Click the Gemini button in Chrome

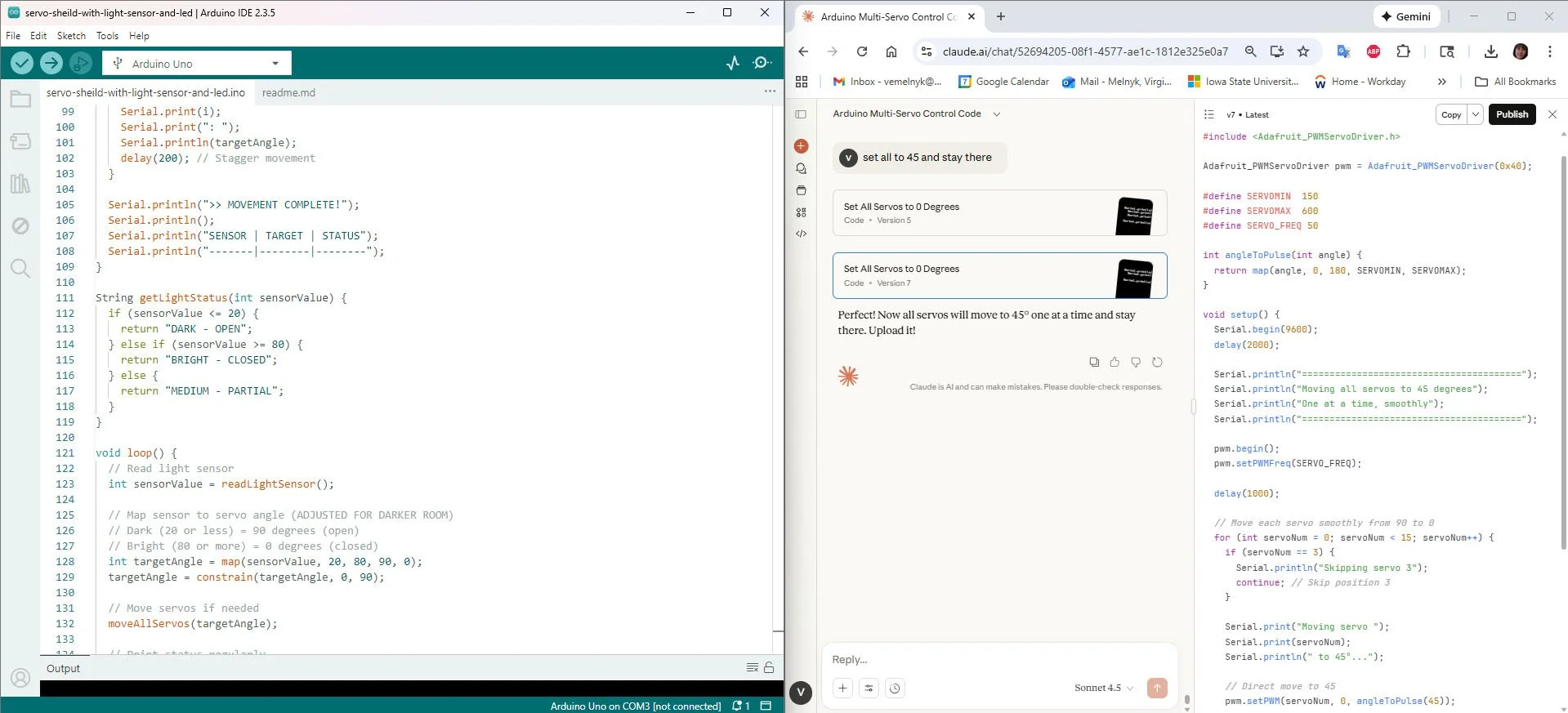click(x=1405, y=16)
